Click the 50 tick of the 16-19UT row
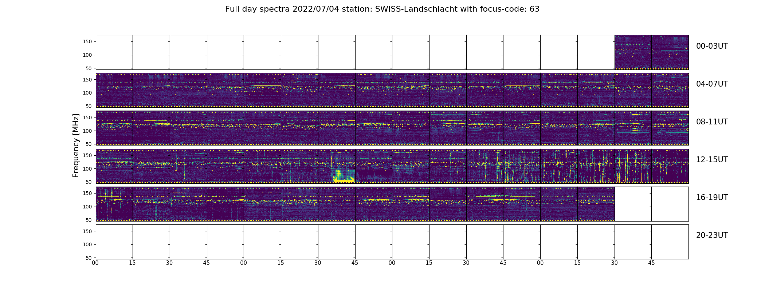Viewport: 765px width, 291px height. pos(89,220)
